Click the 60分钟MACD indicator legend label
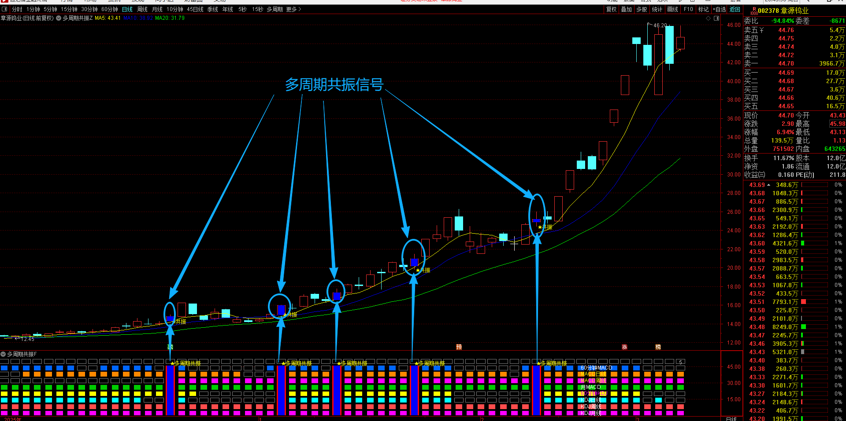Image resolution: width=846 pixels, height=421 pixels. [597, 368]
